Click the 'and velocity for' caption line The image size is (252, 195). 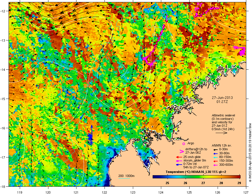222,122
